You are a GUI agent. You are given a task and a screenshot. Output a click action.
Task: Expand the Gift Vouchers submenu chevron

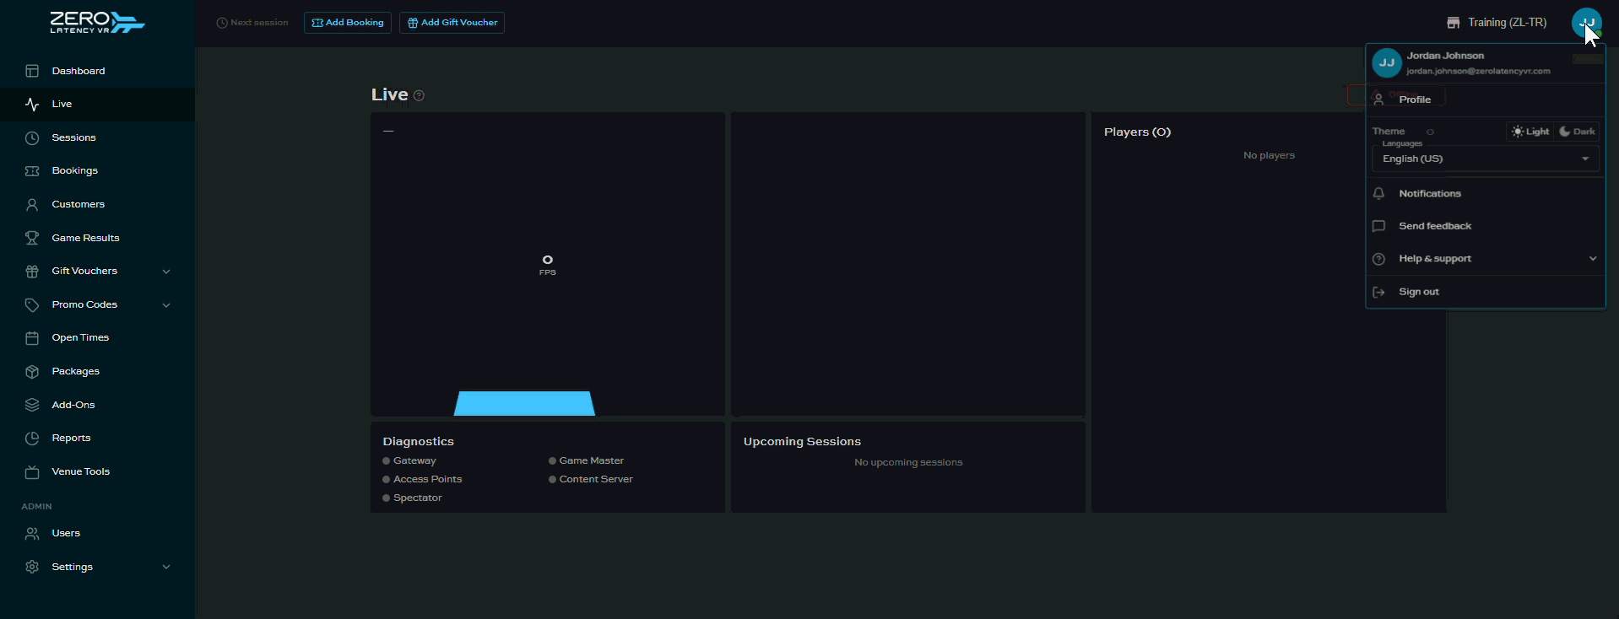pos(166,272)
